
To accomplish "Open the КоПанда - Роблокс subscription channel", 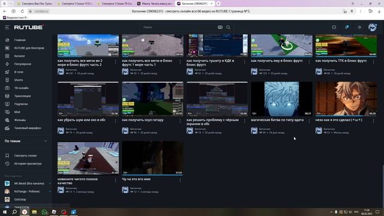I will point(27,191).
